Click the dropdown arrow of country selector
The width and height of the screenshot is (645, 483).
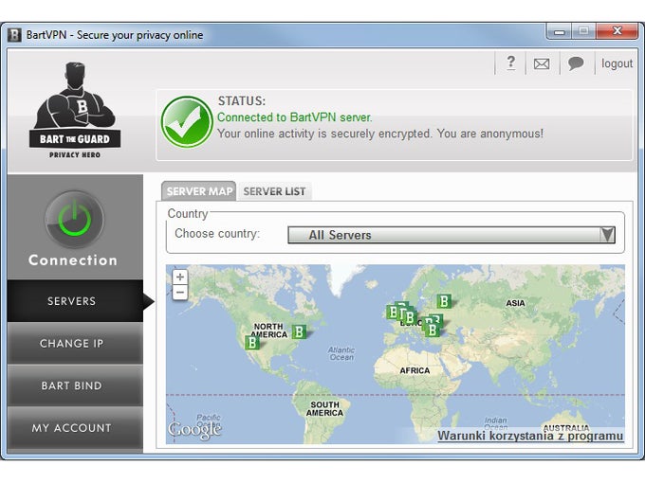point(607,235)
